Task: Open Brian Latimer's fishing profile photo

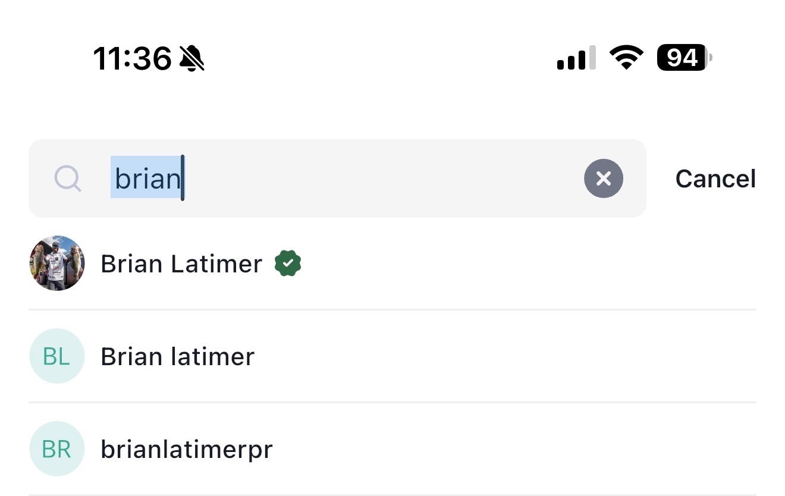Action: [x=57, y=263]
